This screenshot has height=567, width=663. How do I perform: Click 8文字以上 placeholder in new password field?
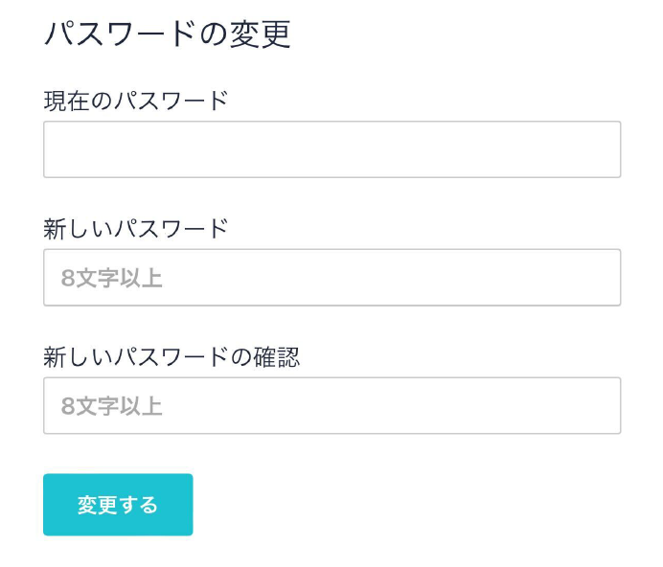(x=111, y=279)
